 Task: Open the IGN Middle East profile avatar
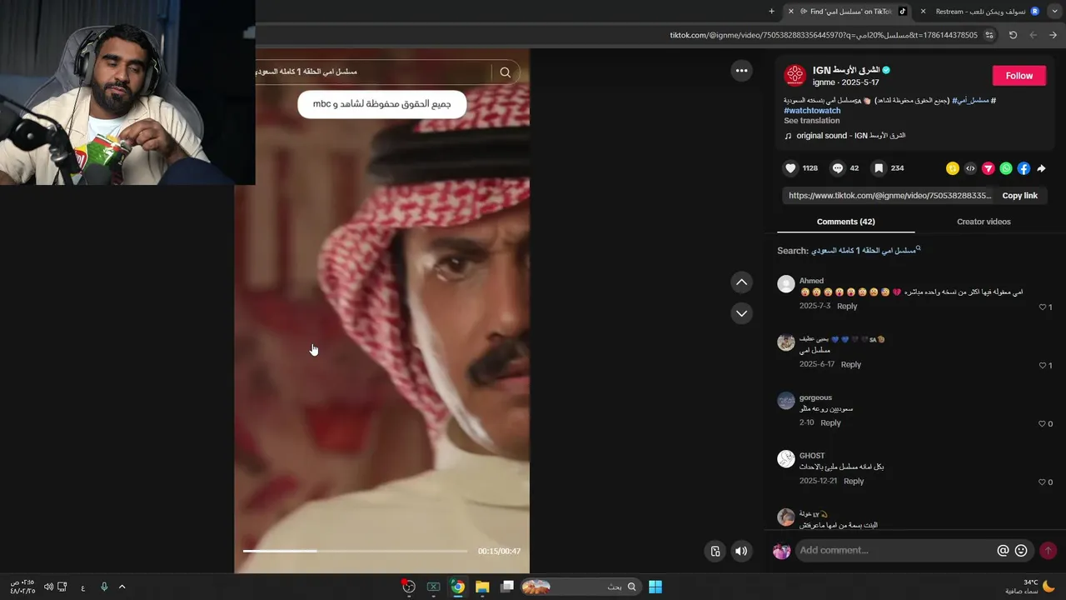795,75
